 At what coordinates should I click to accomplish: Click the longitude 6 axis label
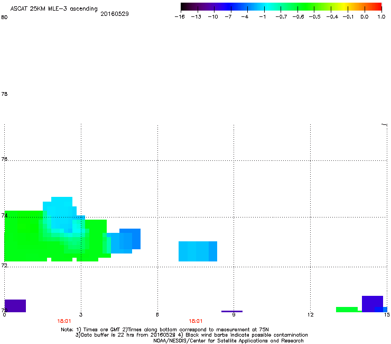[157, 315]
